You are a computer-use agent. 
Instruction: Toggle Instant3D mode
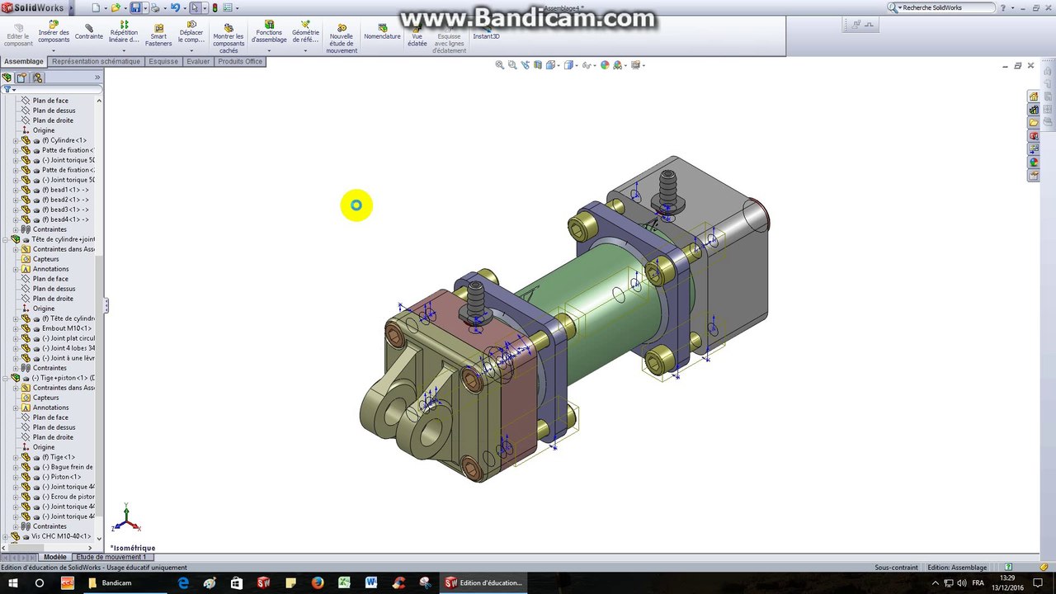486,32
